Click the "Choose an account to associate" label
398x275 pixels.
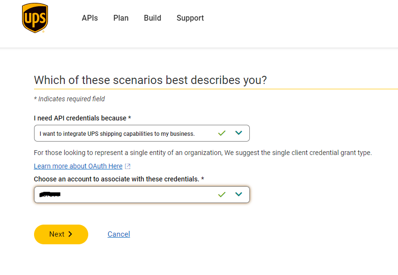click(118, 179)
